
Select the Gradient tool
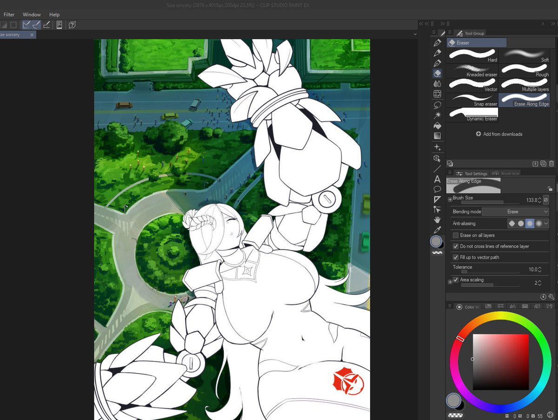pos(437,136)
